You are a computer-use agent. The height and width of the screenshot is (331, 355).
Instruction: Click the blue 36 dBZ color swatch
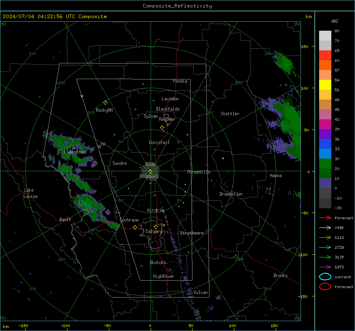pos(325,144)
